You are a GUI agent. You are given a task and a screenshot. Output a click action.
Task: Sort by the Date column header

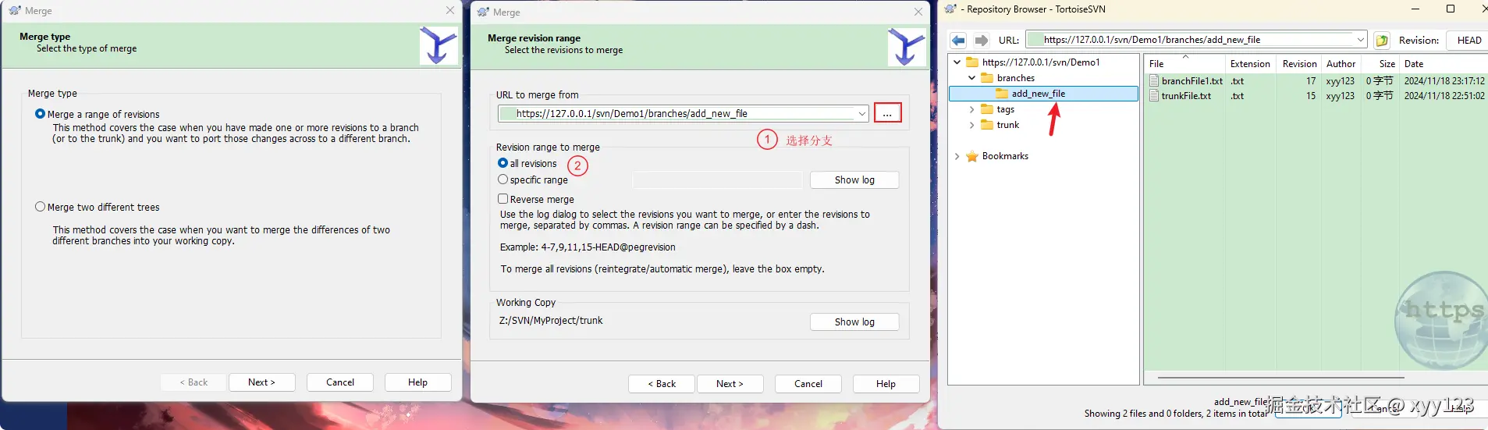[x=1444, y=64]
